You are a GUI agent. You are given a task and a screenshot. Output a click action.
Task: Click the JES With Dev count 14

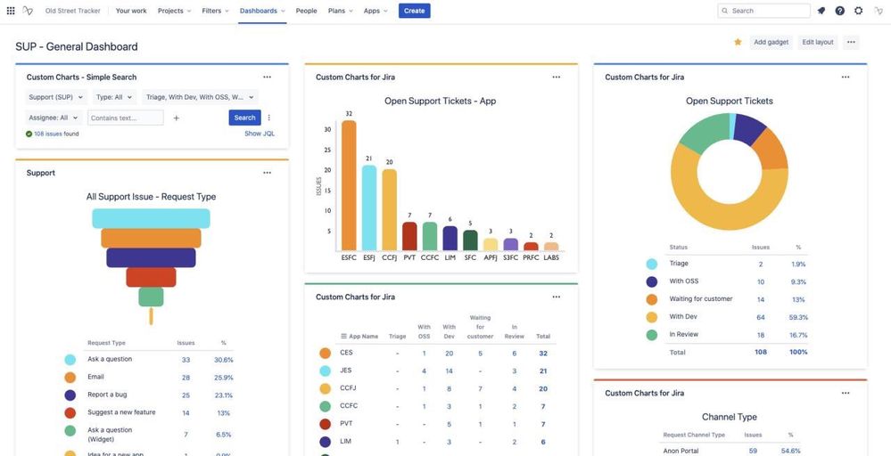(x=449, y=370)
